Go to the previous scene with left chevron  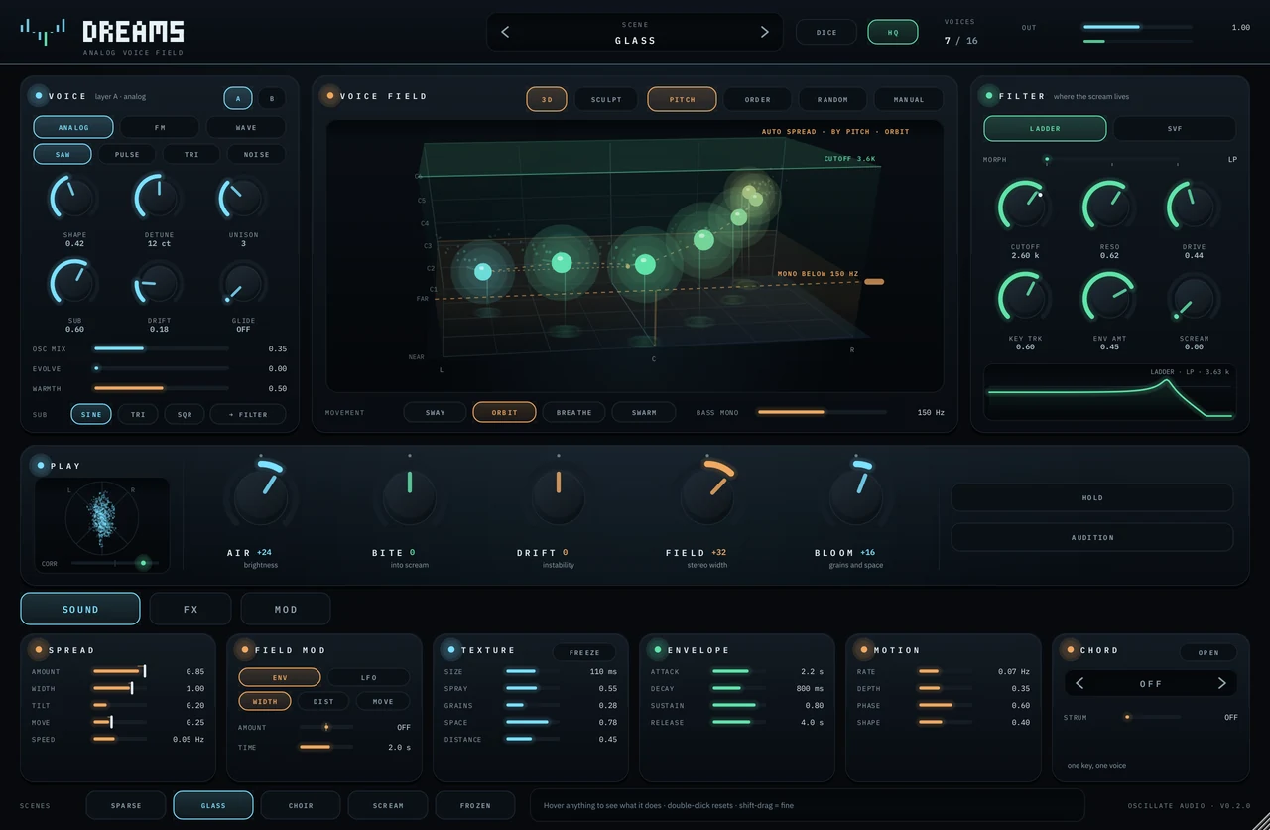coord(505,32)
